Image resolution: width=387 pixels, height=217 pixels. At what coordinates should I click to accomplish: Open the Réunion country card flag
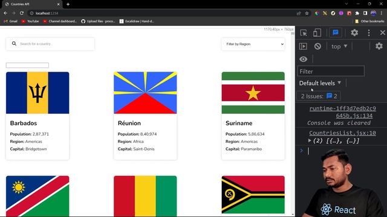click(145, 93)
